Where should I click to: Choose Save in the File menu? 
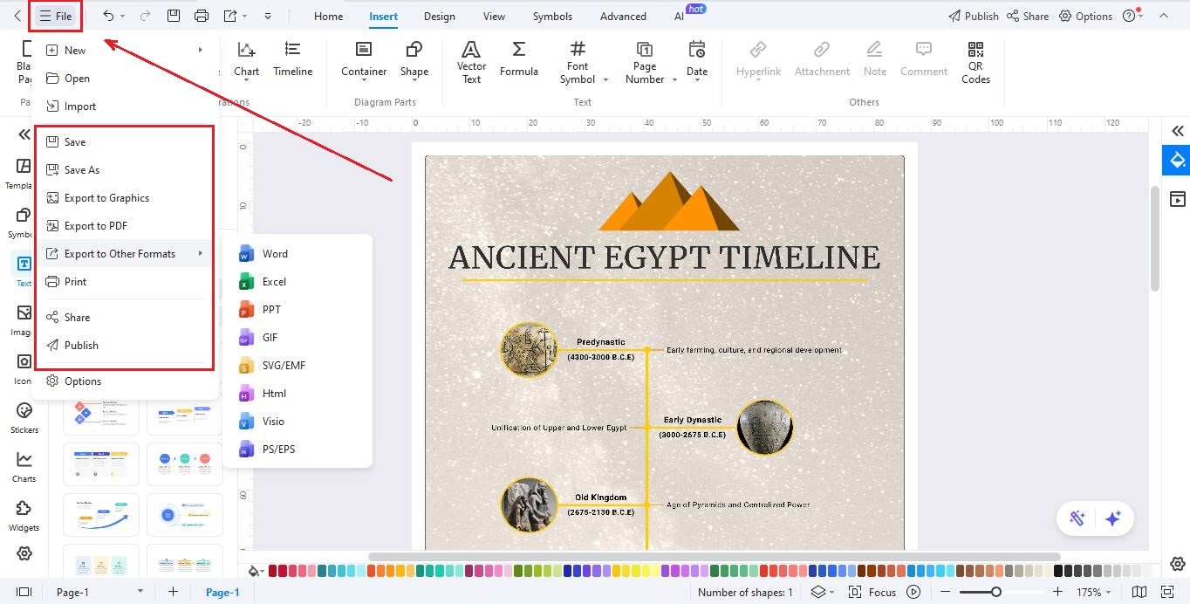tap(124, 141)
